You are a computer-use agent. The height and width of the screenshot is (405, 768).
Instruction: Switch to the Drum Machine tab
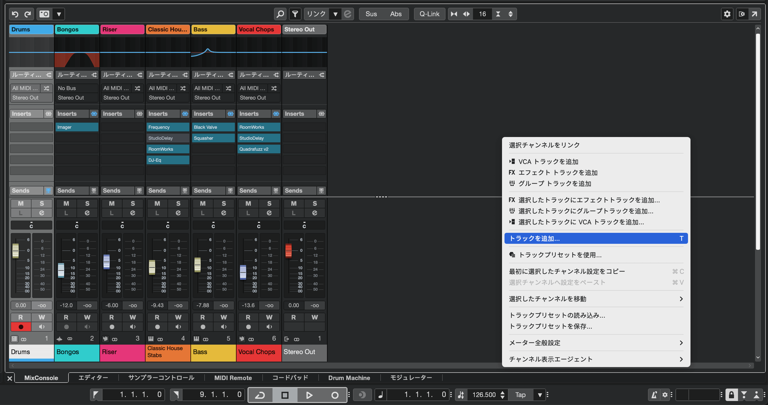tap(349, 378)
